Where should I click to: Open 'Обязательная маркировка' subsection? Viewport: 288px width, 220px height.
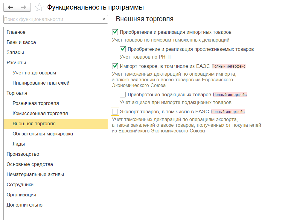coord(55,134)
